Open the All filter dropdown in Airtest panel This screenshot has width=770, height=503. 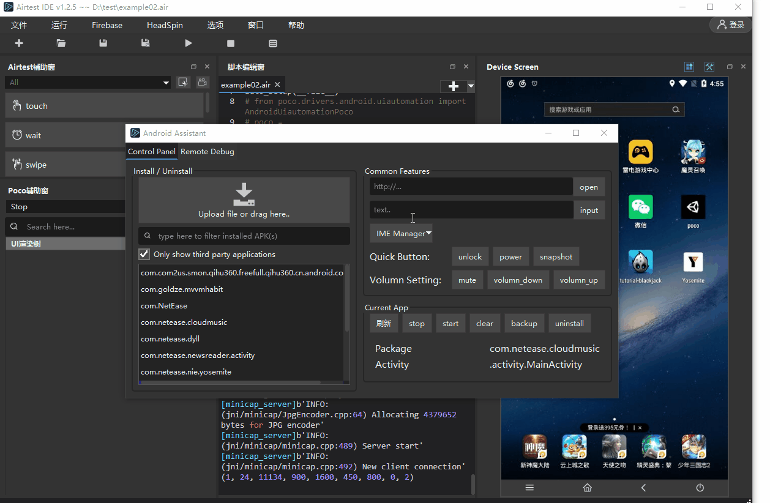tap(88, 83)
